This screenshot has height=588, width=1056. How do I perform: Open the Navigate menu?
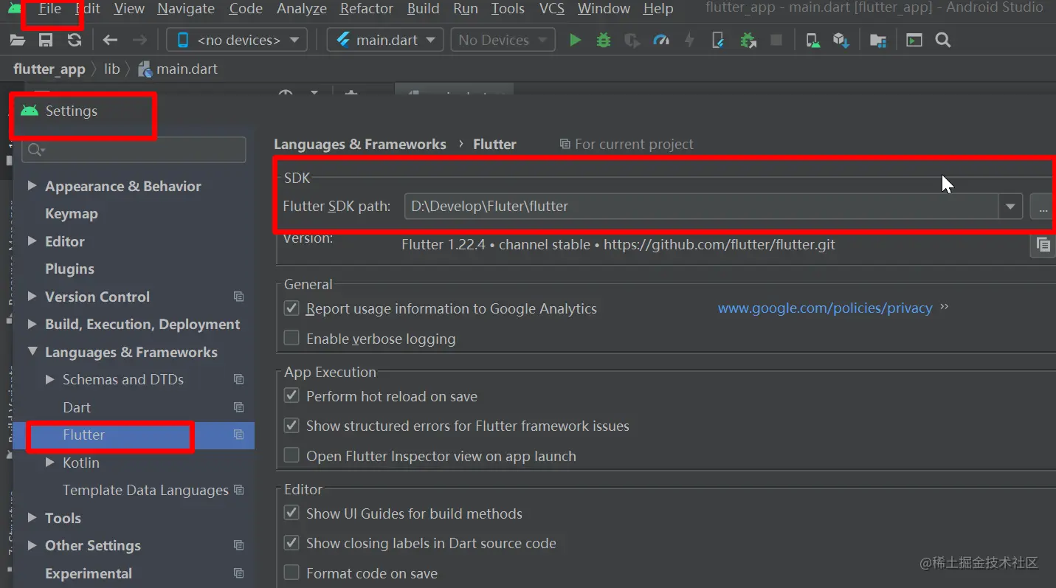point(186,9)
